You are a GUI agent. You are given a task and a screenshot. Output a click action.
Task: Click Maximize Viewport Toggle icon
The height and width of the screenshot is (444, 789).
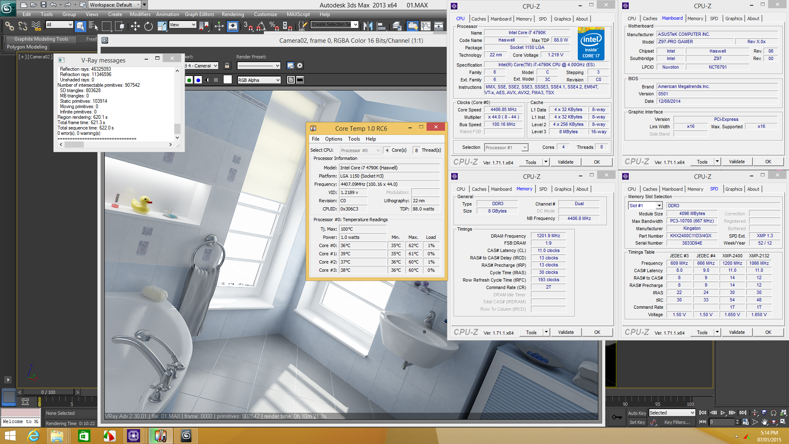coord(783,422)
